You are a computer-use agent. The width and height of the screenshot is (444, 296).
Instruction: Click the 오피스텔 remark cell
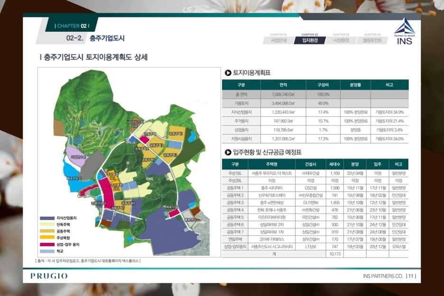point(398,247)
